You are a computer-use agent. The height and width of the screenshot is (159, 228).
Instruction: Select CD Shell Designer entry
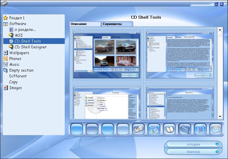(31, 47)
